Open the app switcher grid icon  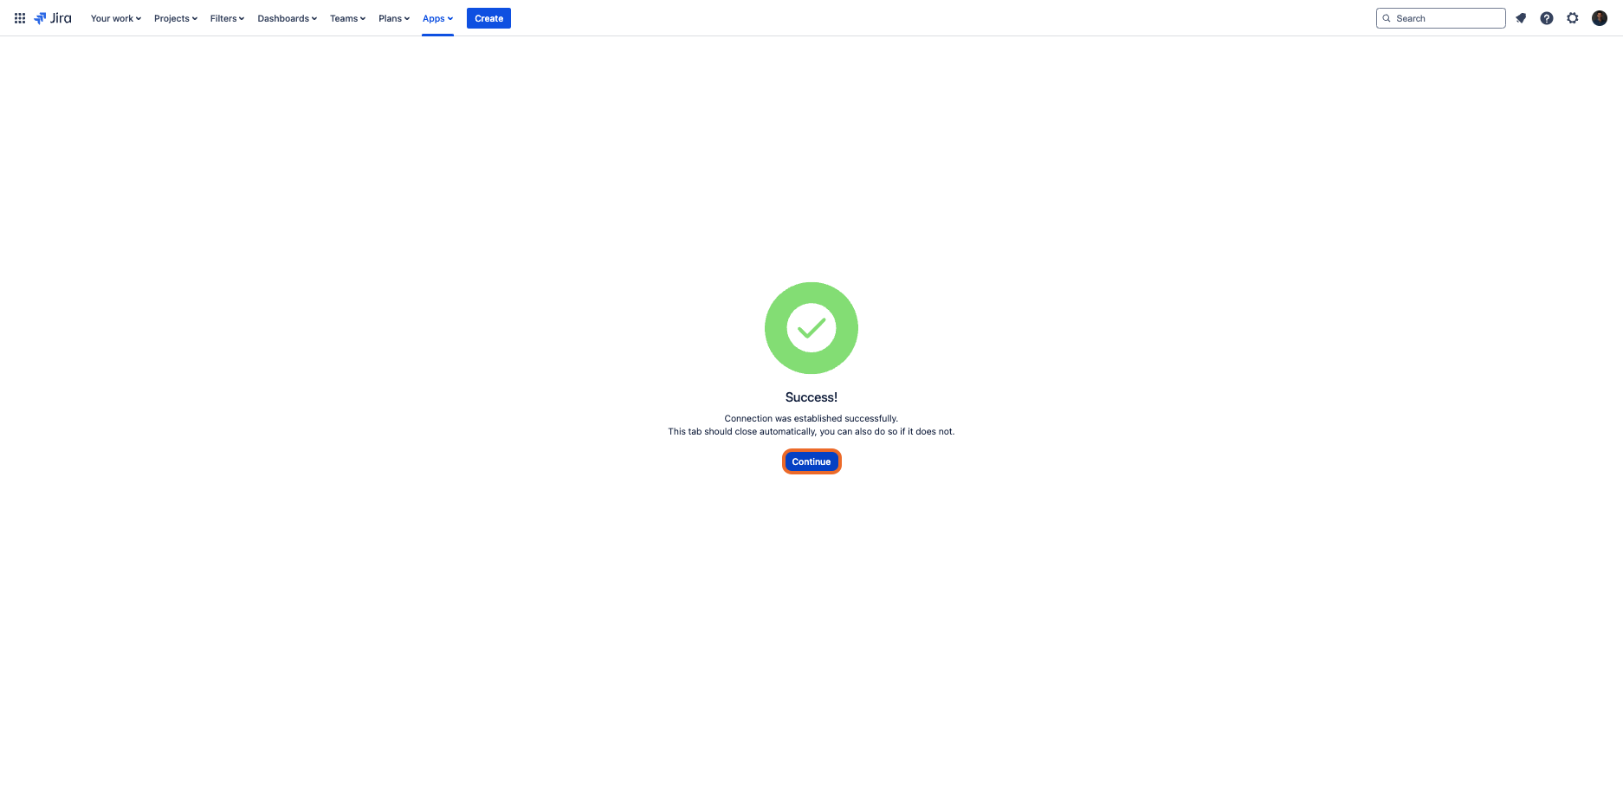(x=20, y=18)
